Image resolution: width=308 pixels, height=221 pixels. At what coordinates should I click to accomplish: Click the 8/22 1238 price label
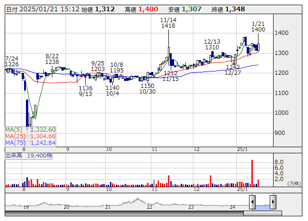pos(52,59)
